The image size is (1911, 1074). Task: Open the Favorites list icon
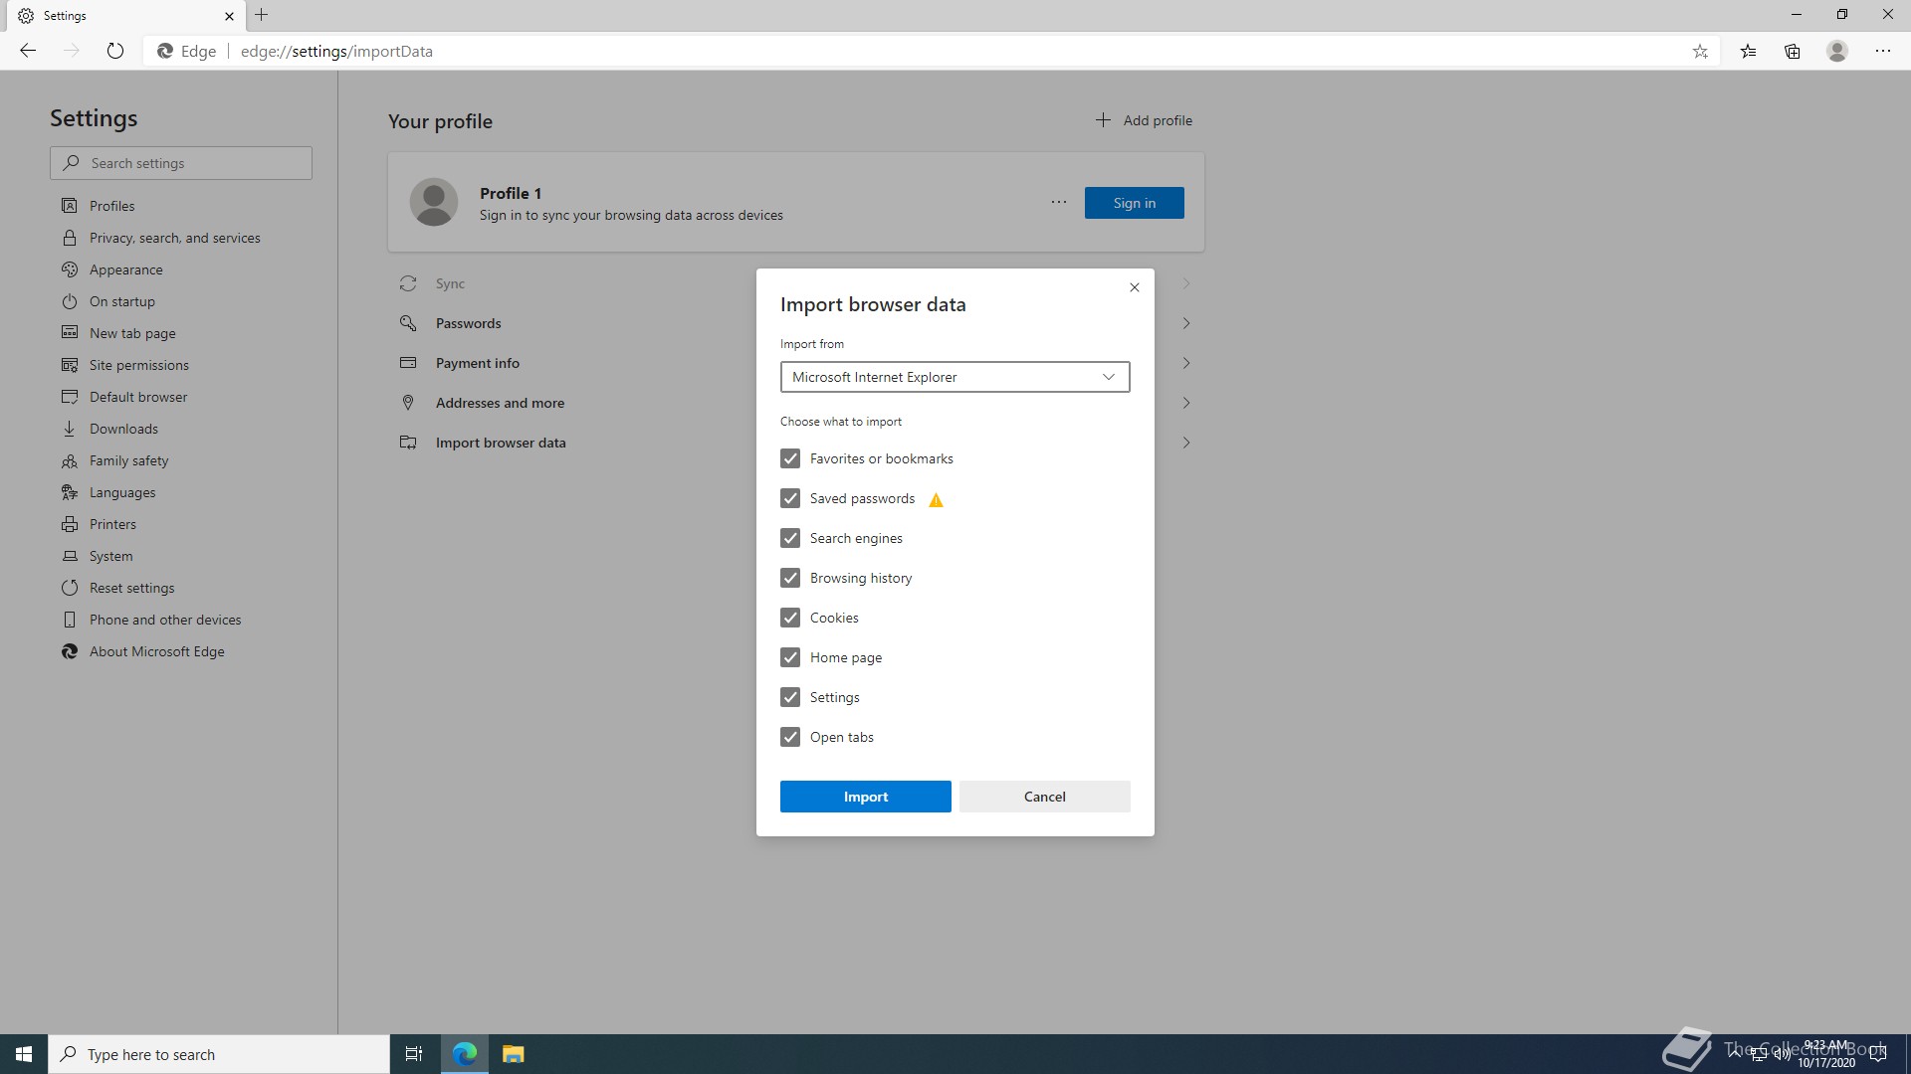coord(1748,52)
